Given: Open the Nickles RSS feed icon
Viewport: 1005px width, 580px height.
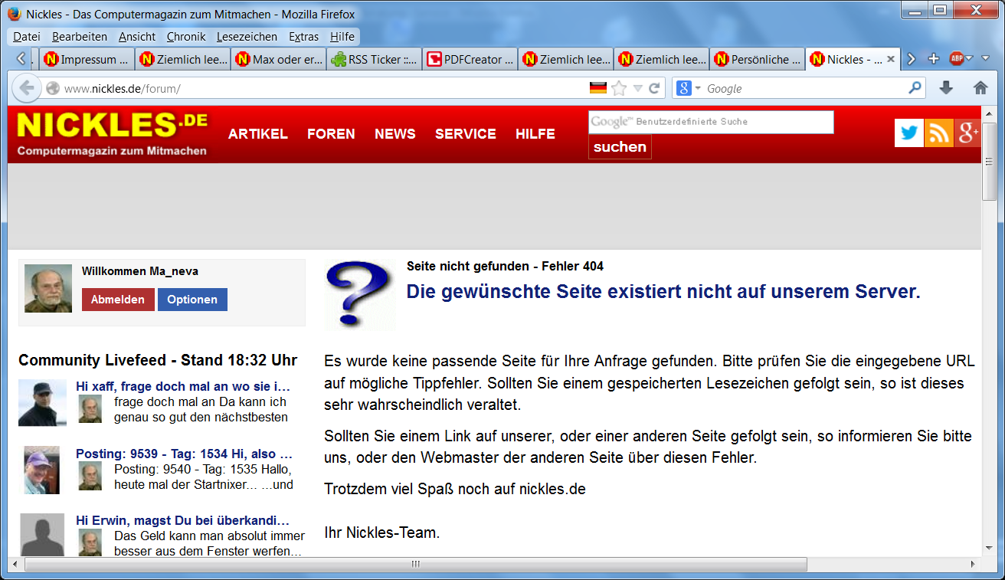Looking at the screenshot, I should (938, 133).
